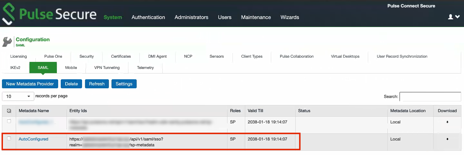Viewport: 464px width, 155px height.
Task: Toggle the select-all checkbox in table header
Action: coord(9,111)
